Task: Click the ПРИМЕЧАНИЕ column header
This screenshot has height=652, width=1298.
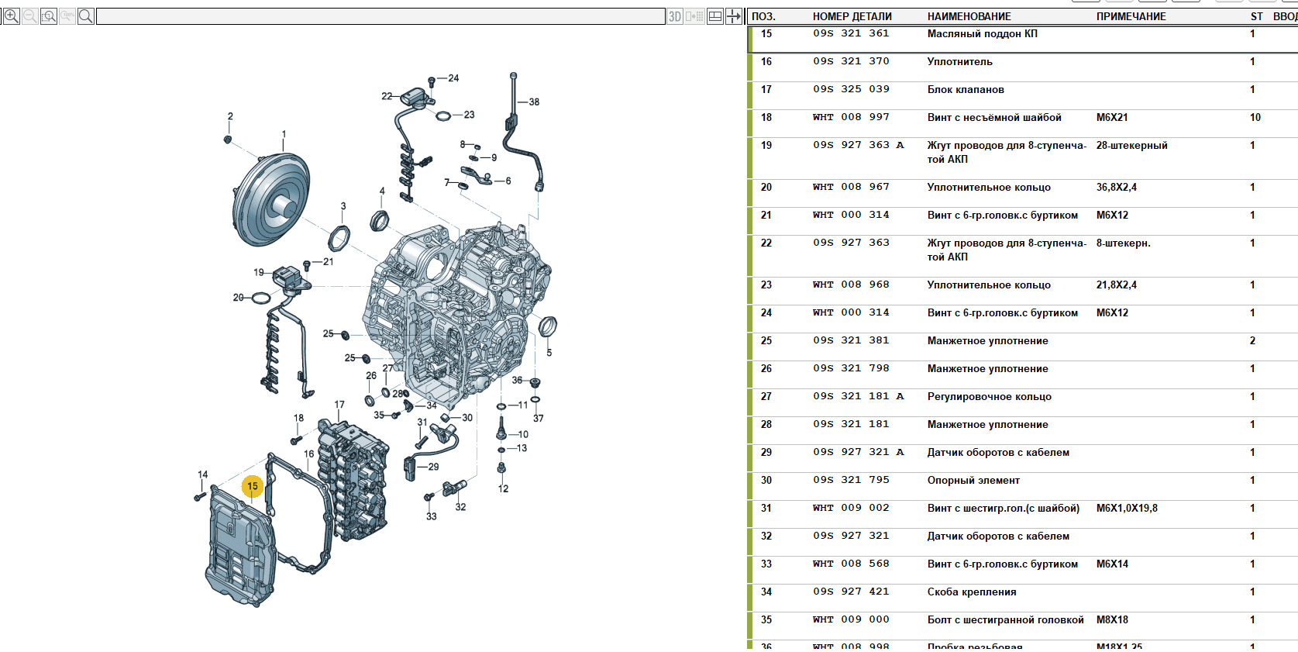Action: click(x=1131, y=16)
